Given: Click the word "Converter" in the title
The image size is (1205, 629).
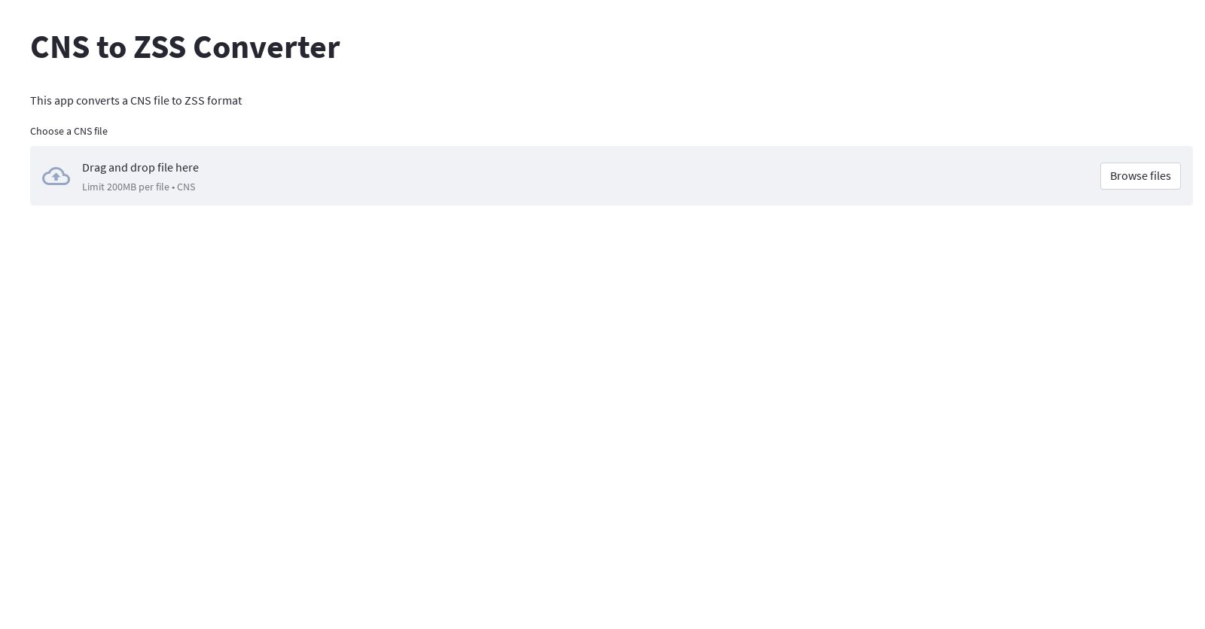Looking at the screenshot, I should (x=267, y=47).
